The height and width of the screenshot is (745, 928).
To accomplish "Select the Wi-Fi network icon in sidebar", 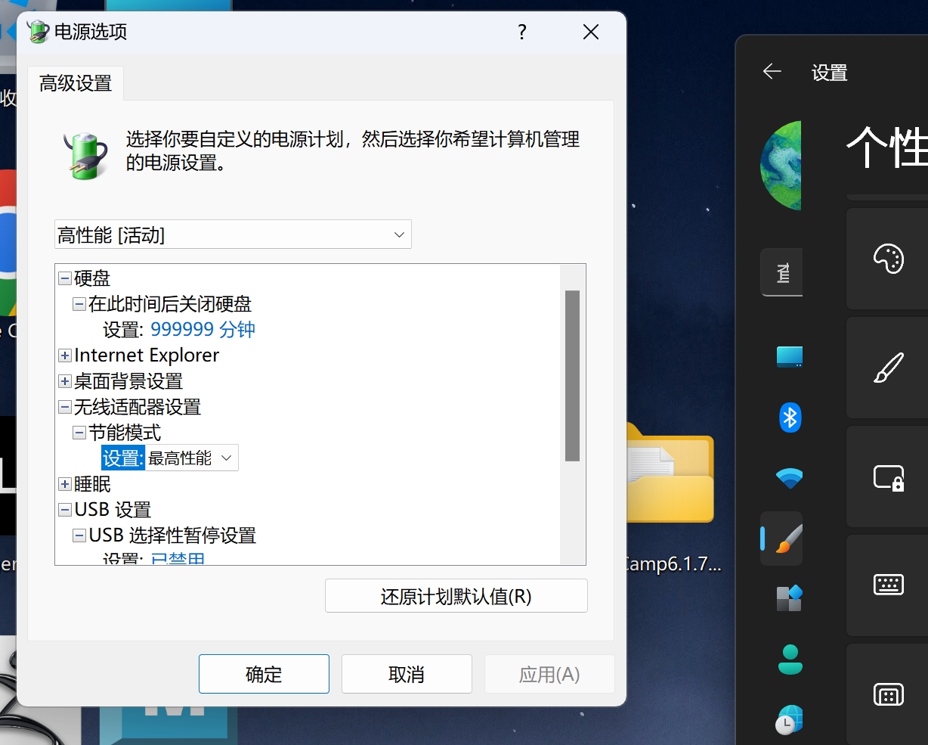I will click(790, 478).
